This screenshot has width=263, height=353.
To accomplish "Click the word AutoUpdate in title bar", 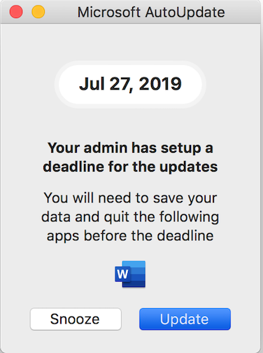I will [185, 12].
